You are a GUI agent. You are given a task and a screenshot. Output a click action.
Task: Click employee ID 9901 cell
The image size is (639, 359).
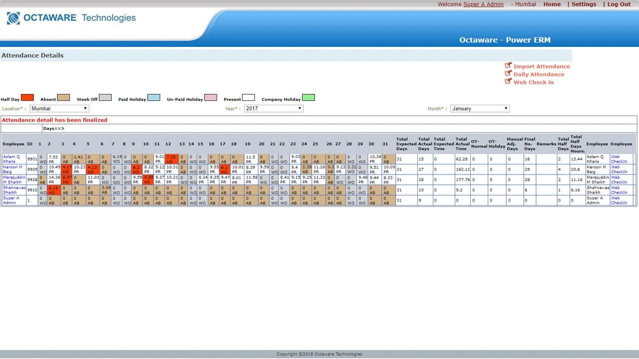coord(32,159)
